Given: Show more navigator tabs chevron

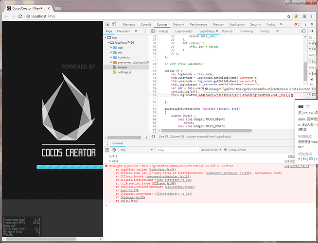Looking at the screenshot, I should click(136, 31).
